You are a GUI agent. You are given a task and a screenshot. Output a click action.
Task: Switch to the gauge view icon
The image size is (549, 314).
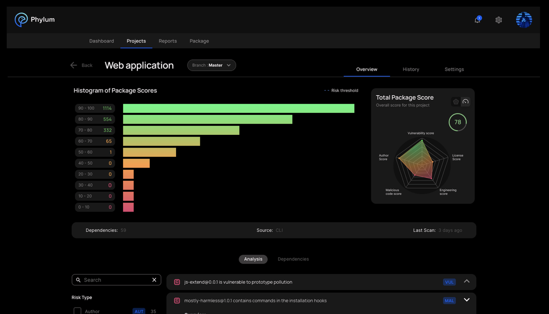pos(465,101)
